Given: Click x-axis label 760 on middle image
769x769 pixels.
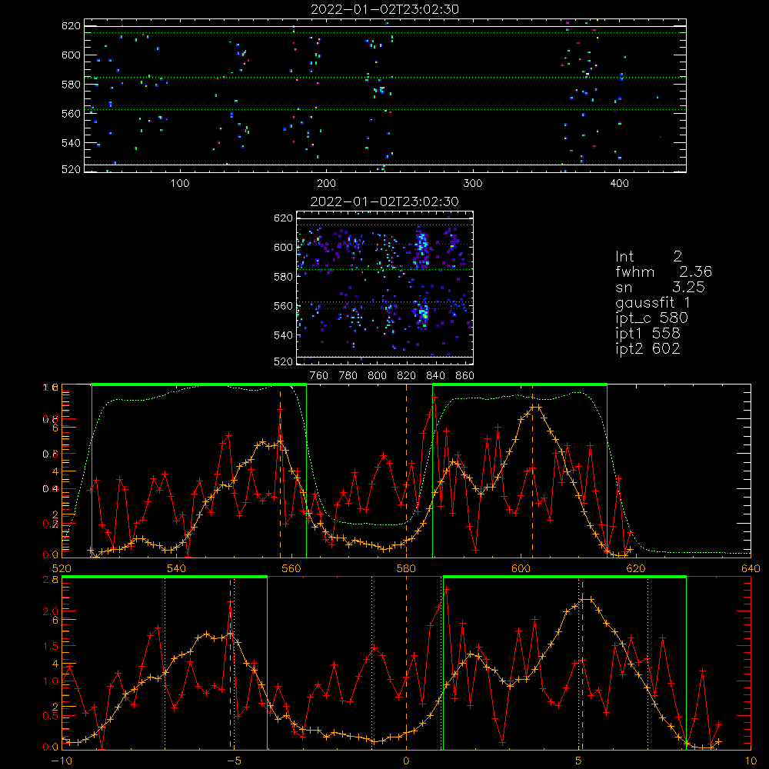Looking at the screenshot, I should coord(319,376).
